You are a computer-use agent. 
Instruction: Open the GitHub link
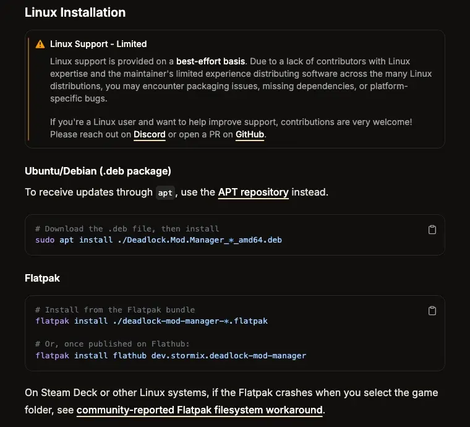250,134
